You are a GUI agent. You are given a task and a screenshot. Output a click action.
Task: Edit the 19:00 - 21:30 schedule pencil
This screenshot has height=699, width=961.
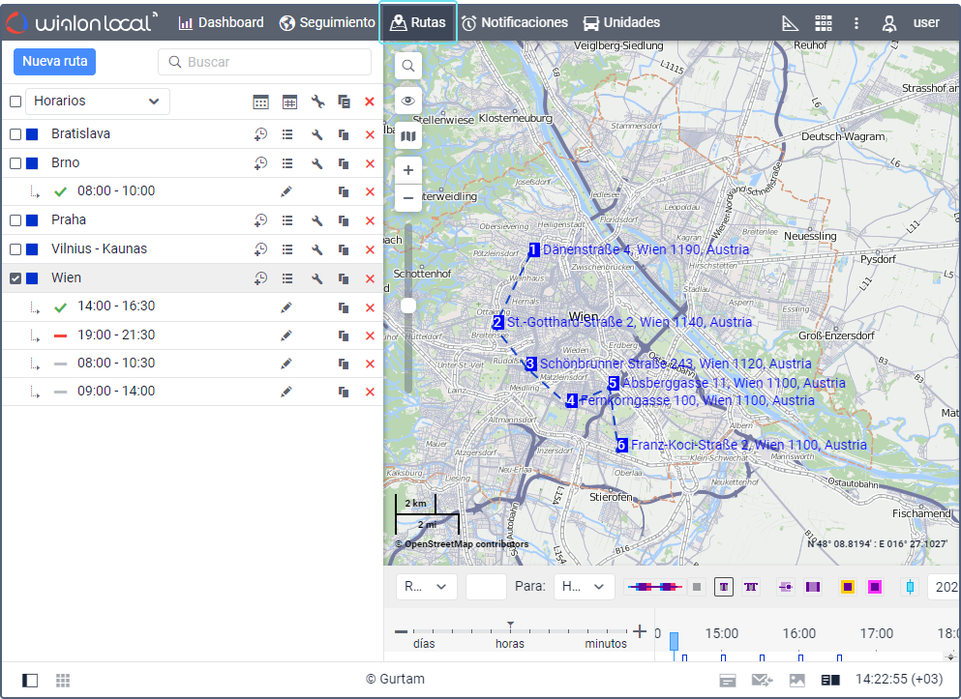[x=285, y=335]
